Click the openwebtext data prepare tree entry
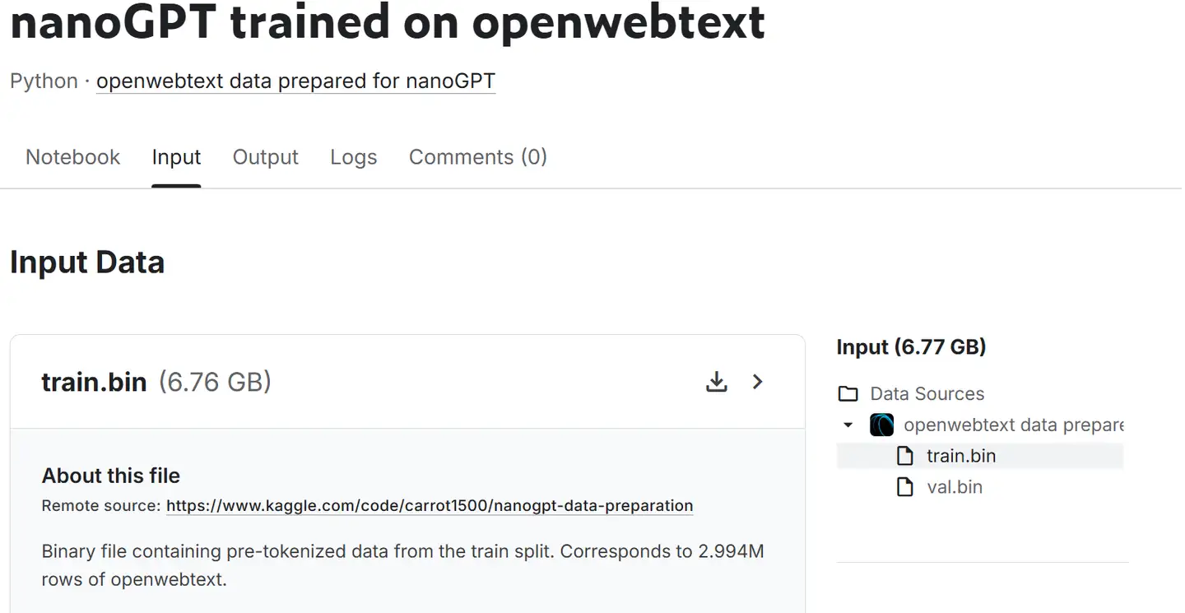Screen dimensions: 1185x613 1014,425
